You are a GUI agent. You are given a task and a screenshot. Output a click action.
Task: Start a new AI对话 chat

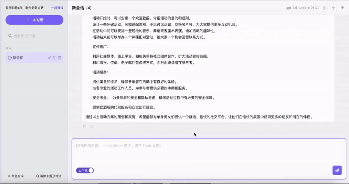click(34, 20)
